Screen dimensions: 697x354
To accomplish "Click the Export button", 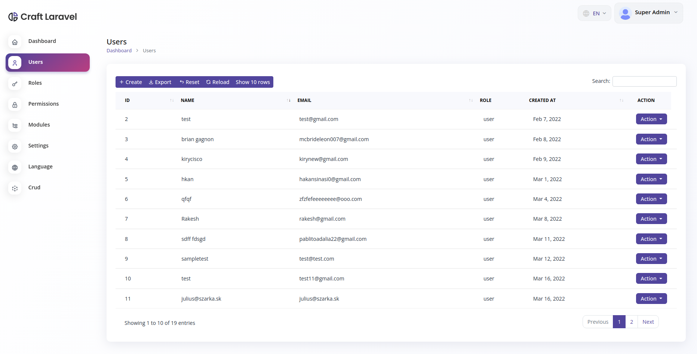I will click(160, 82).
